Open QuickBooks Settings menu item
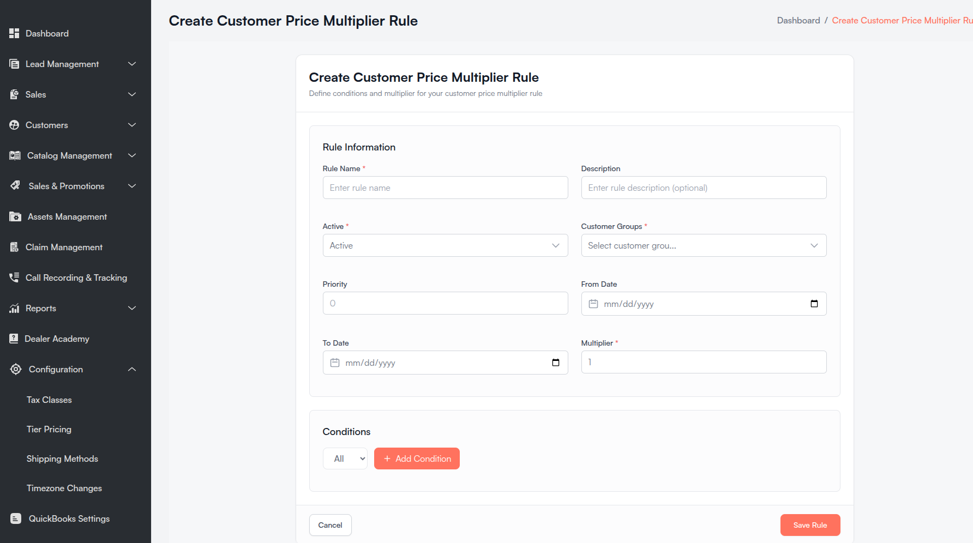 [69, 518]
